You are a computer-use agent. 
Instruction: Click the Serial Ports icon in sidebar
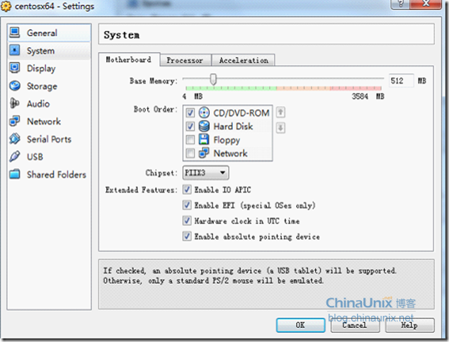[x=15, y=139]
